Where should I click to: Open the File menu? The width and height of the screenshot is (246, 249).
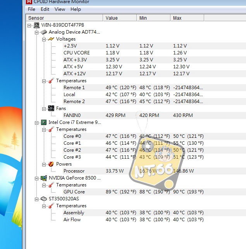pyautogui.click(x=31, y=9)
